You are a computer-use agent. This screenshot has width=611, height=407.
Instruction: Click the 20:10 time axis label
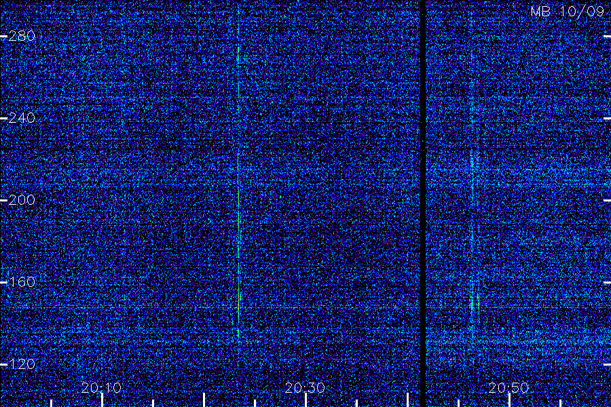[x=101, y=387]
